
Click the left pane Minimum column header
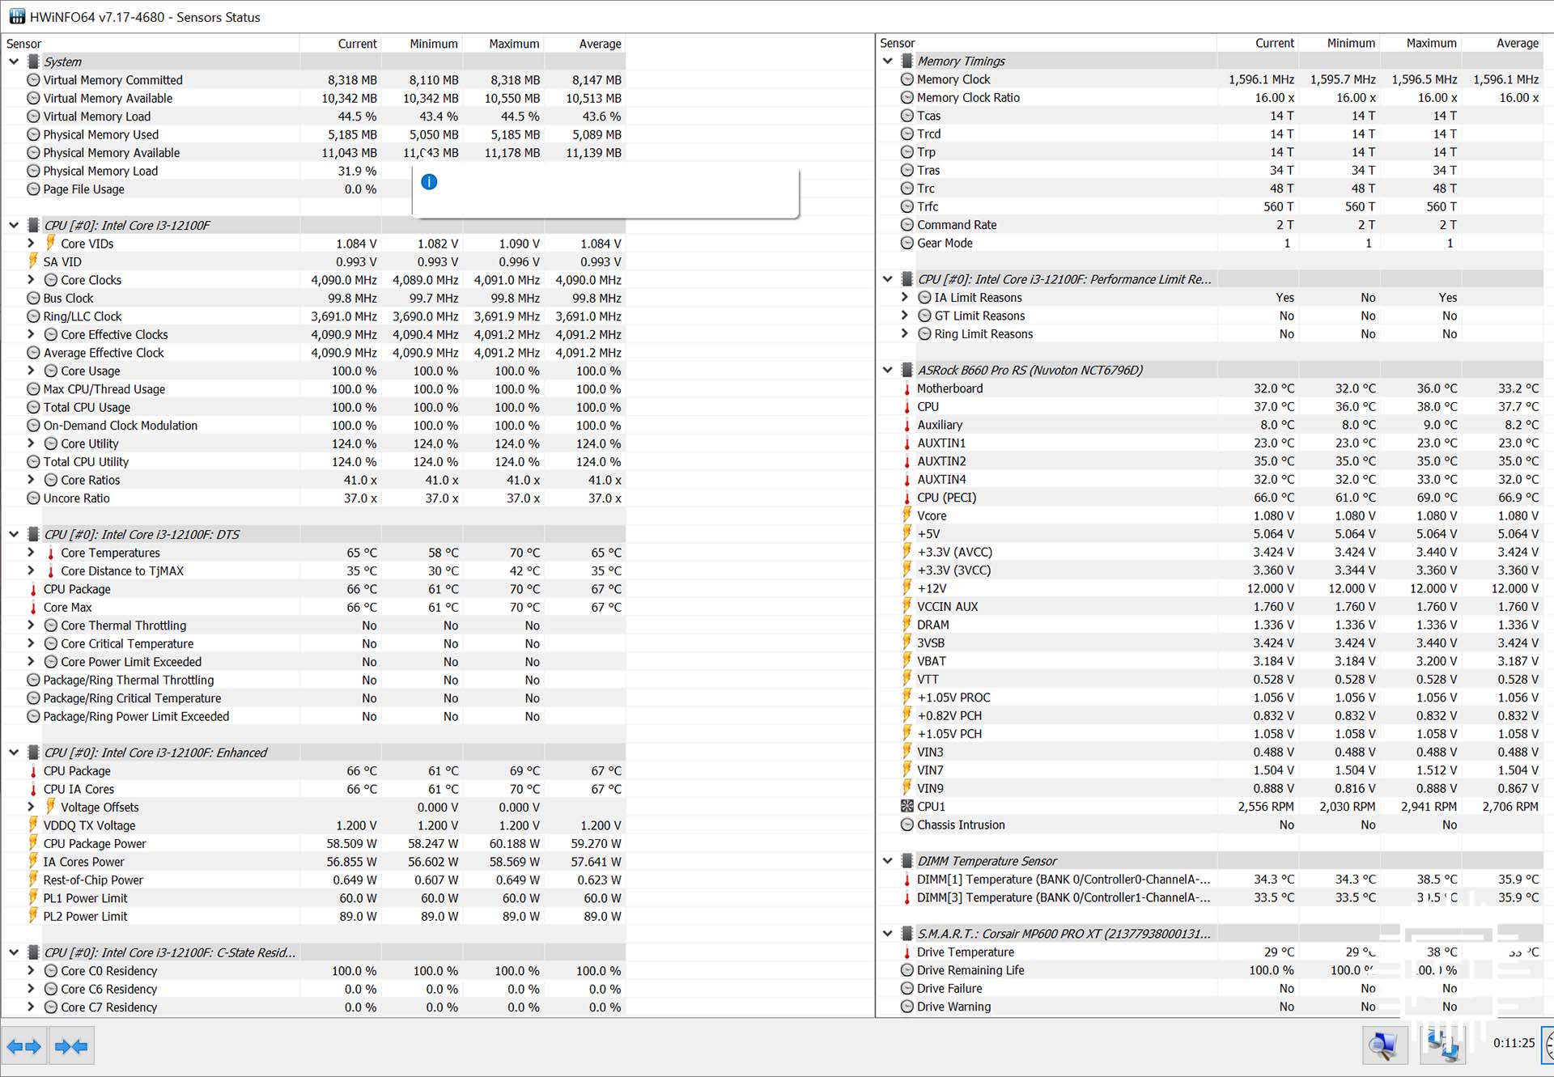(422, 44)
